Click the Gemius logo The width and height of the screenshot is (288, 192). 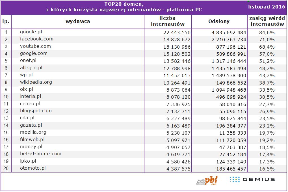252,180
